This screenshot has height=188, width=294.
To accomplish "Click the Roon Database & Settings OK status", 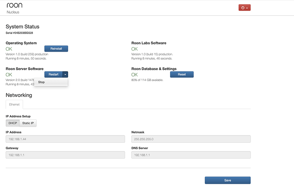I will point(135,75).
